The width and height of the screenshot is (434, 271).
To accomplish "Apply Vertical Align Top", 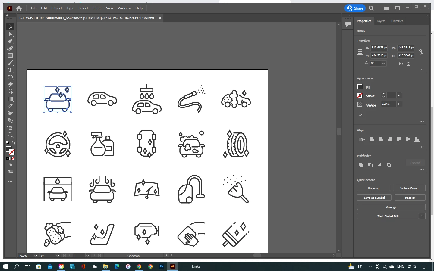I will pyautogui.click(x=399, y=139).
